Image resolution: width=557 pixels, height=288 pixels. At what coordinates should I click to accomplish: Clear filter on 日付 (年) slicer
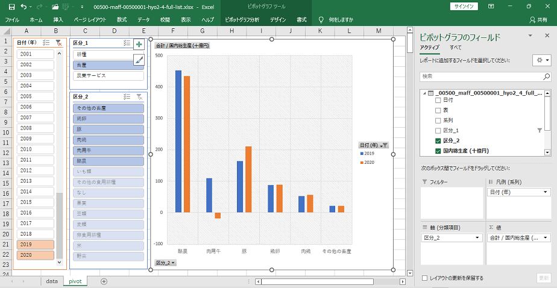(x=58, y=43)
